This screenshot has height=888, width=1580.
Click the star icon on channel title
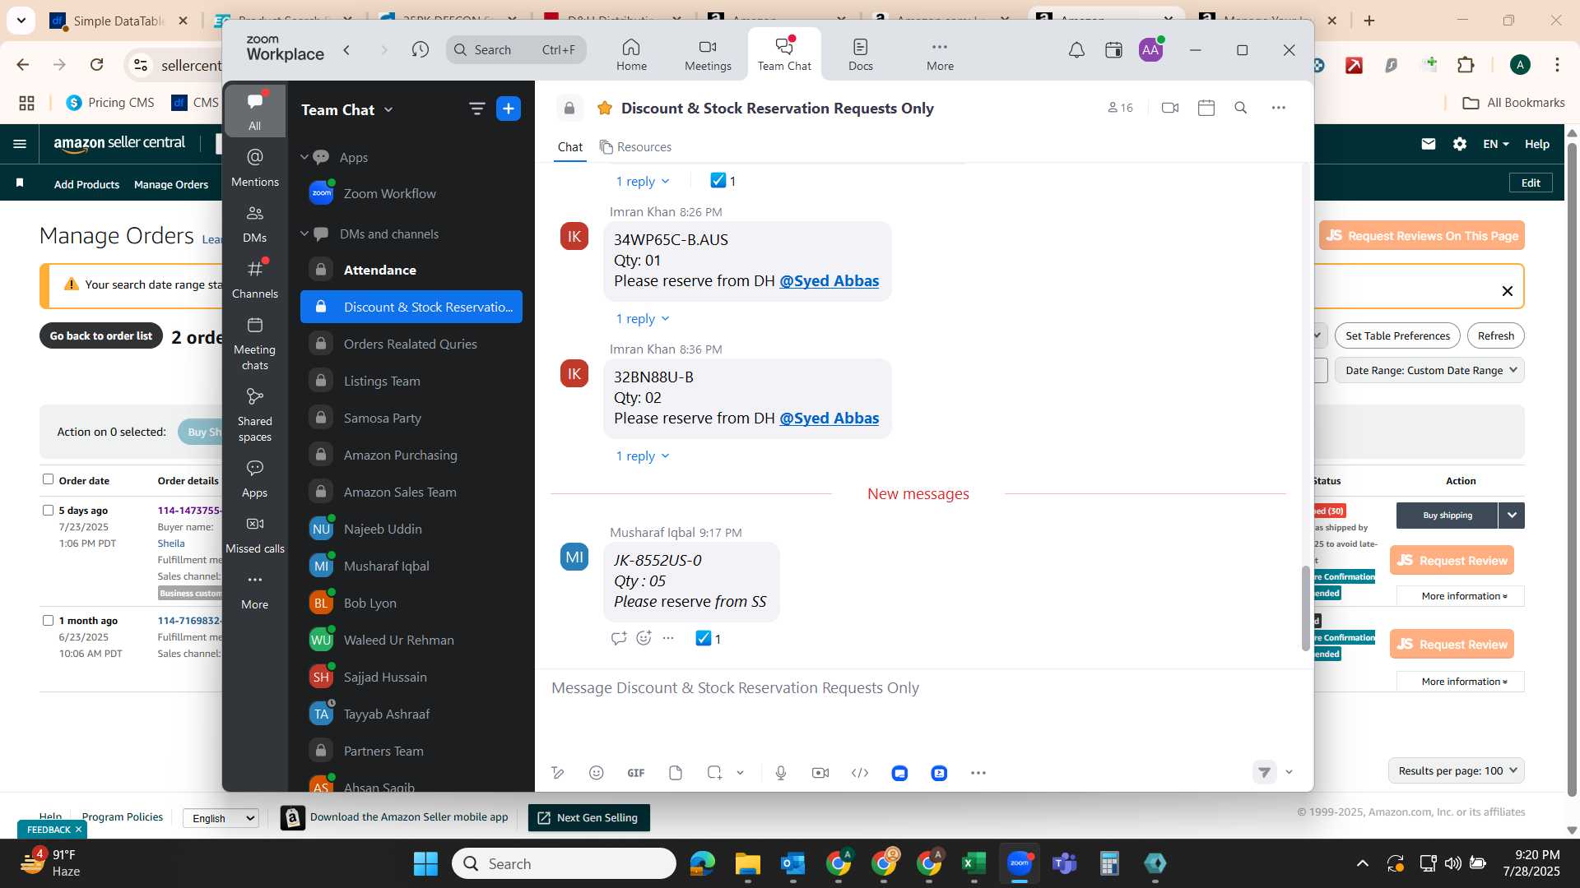coord(605,108)
